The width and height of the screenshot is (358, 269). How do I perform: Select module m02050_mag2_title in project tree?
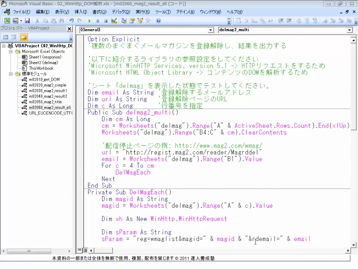(47, 102)
